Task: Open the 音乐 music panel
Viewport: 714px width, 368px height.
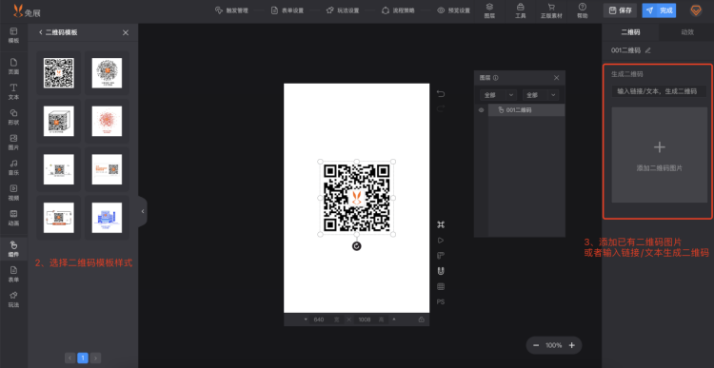Action: pyautogui.click(x=13, y=167)
